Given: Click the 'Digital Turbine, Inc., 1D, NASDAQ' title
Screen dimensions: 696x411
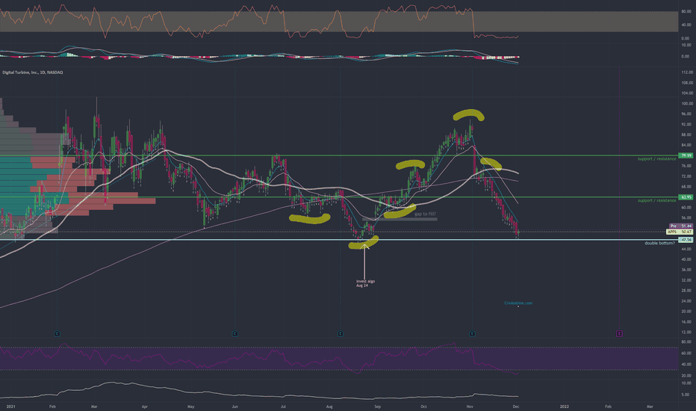Looking at the screenshot, I should click(33, 72).
